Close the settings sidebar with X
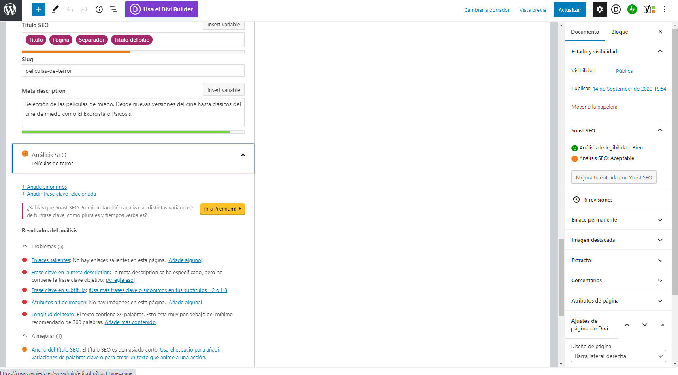This screenshot has height=375, width=678. tap(660, 32)
